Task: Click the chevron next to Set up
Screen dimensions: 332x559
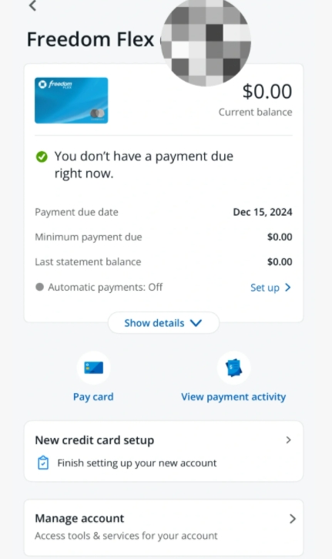Action: pos(288,288)
